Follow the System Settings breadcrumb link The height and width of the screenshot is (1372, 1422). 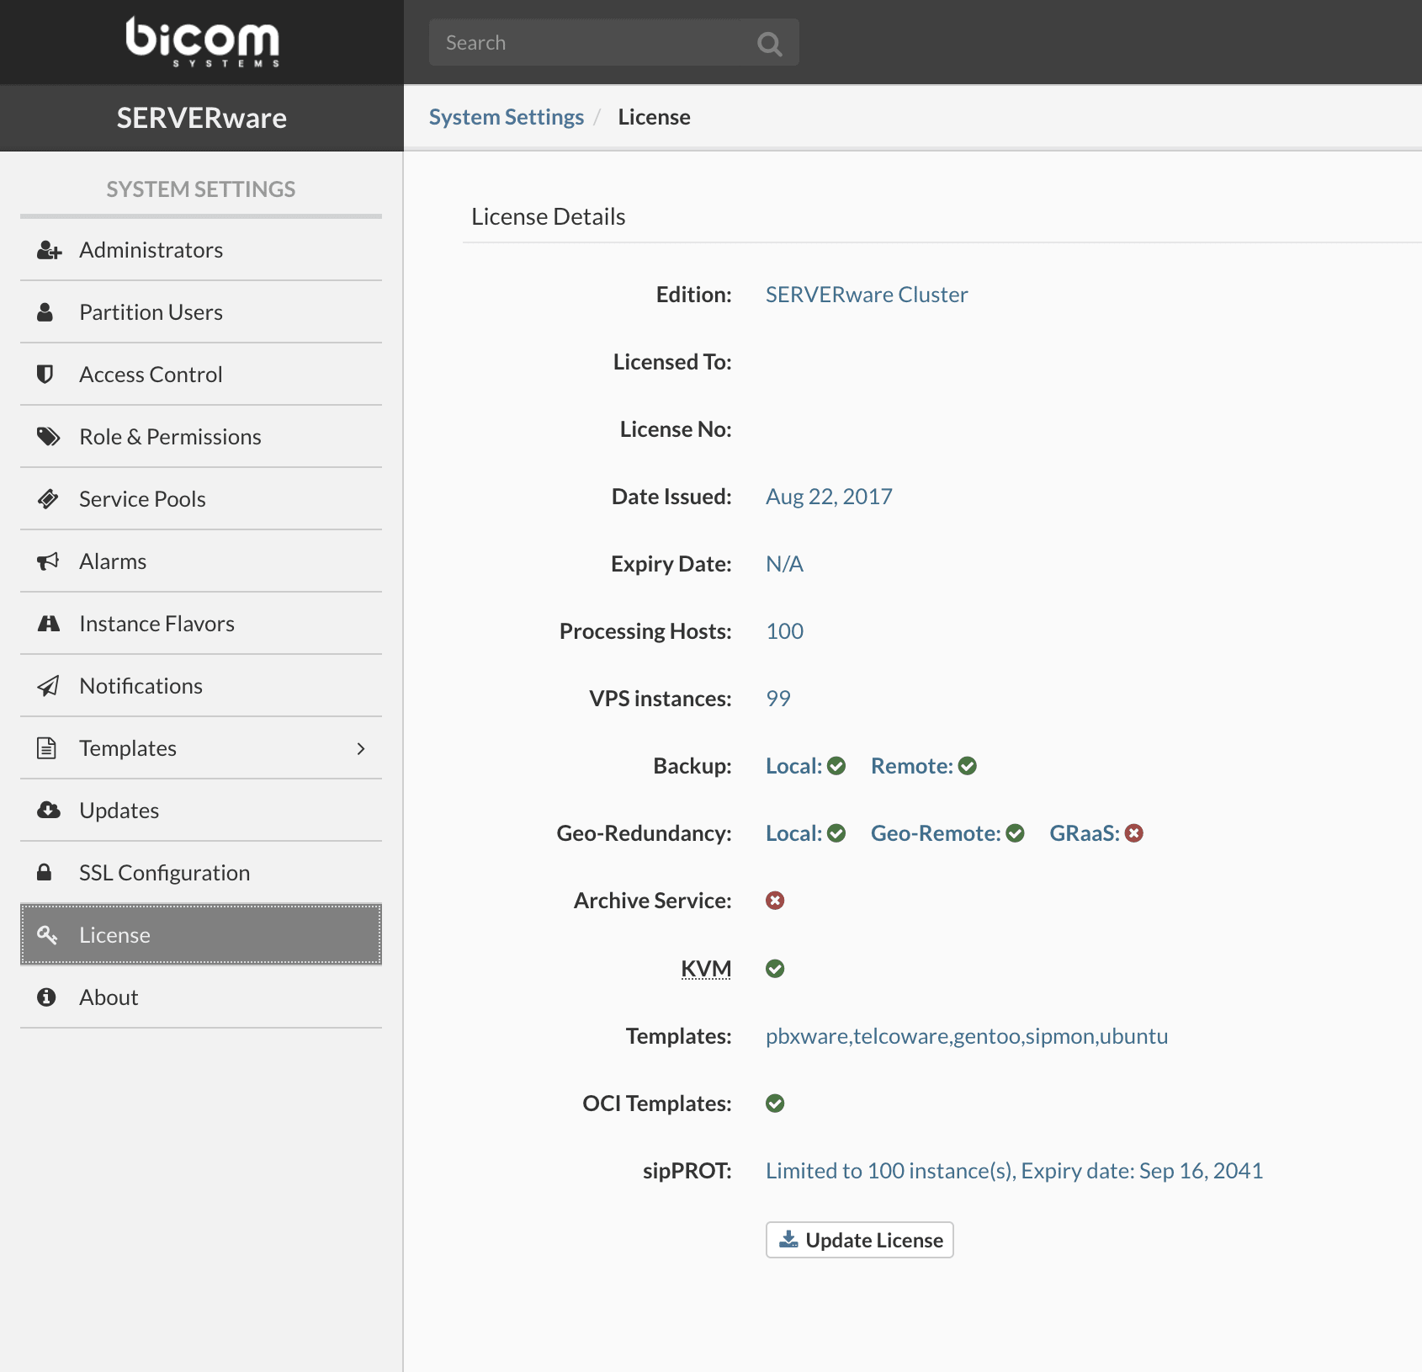(507, 117)
